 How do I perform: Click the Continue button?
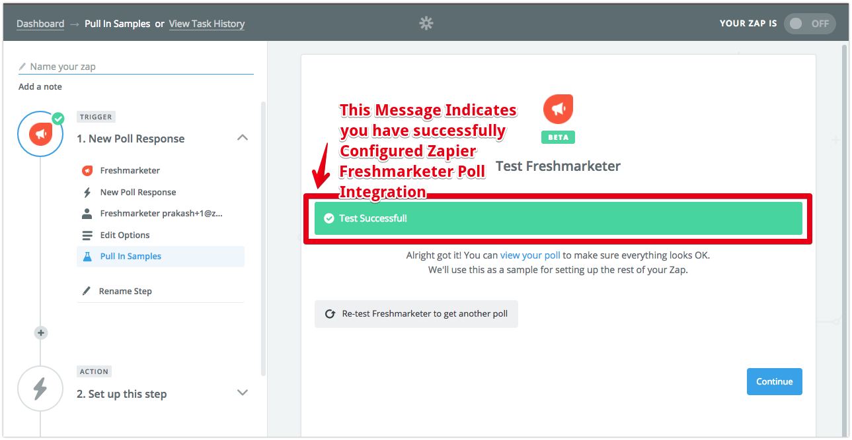point(774,381)
